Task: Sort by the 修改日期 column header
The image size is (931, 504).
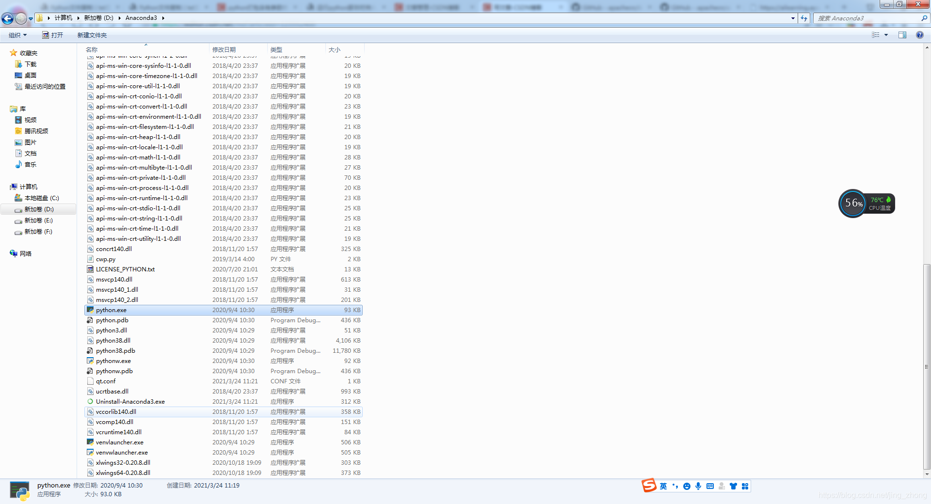Action: [x=239, y=49]
